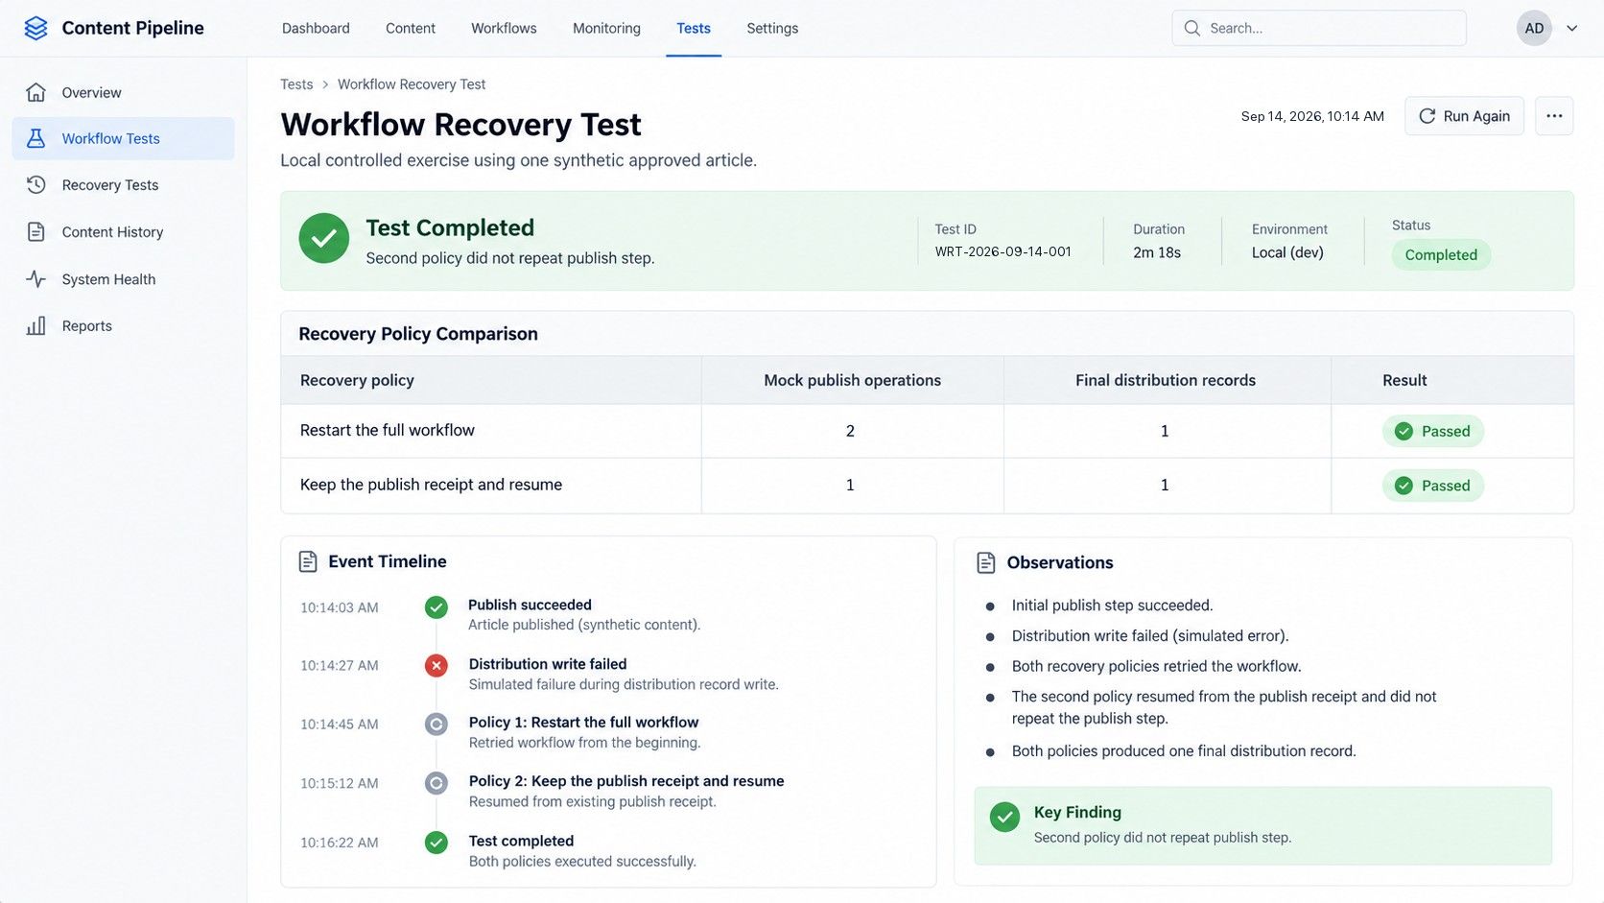Select the Tests tab
The height and width of the screenshot is (903, 1604).
click(x=694, y=28)
